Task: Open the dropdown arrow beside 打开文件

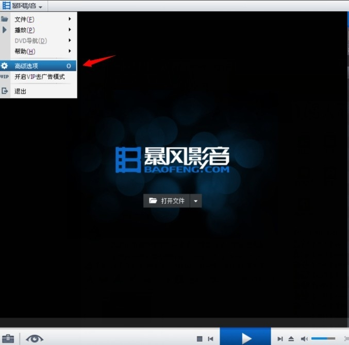Action: click(196, 201)
